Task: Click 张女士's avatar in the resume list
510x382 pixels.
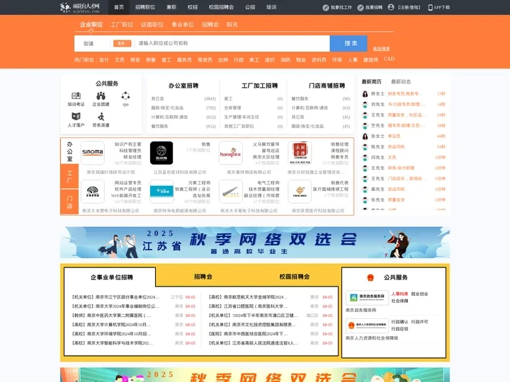Action: [x=365, y=137]
